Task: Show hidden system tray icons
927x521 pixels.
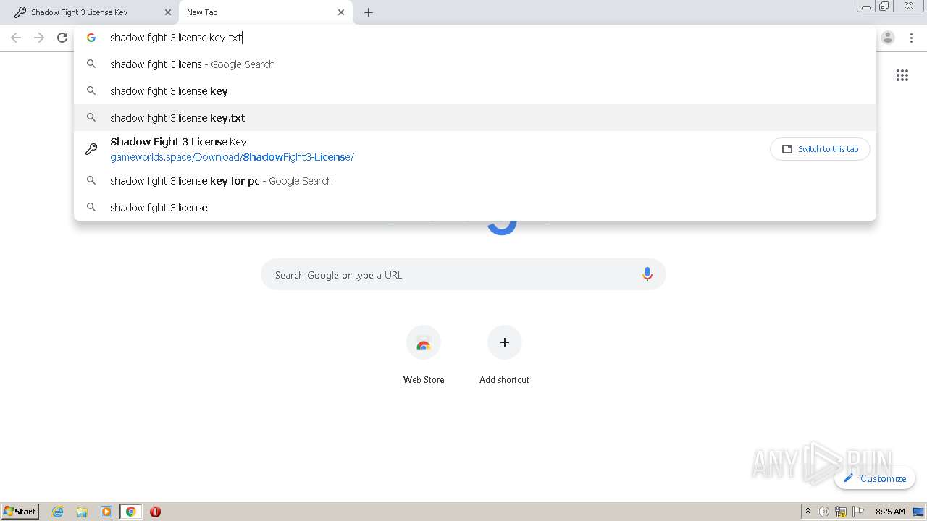Action: (808, 512)
